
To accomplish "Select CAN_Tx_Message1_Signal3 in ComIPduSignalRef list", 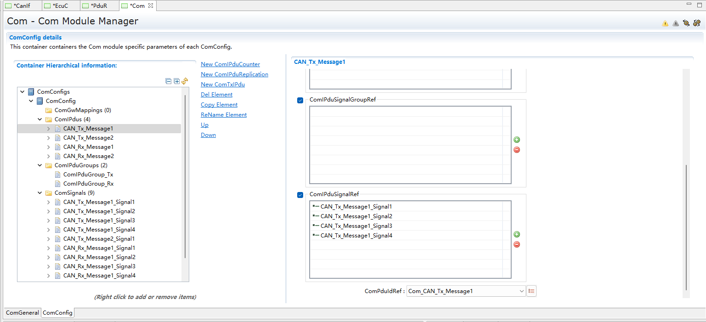I will pyautogui.click(x=356, y=226).
